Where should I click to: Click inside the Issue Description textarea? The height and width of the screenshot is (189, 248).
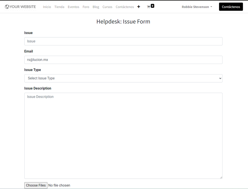(123, 135)
